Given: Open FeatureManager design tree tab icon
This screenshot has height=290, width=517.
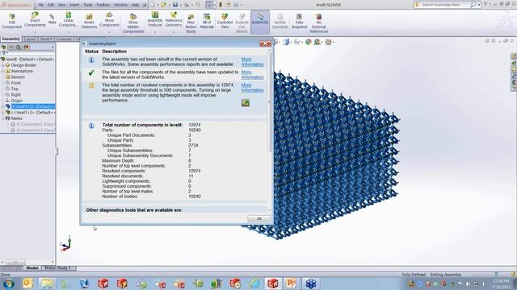Looking at the screenshot, I should [3, 48].
